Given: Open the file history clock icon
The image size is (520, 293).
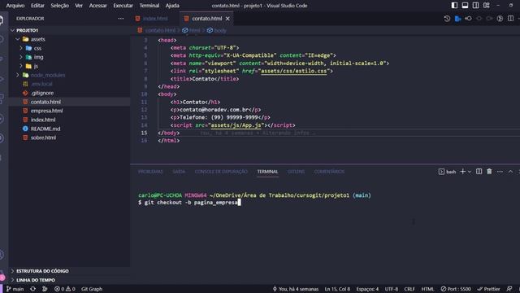Looking at the screenshot, I should tap(447, 19).
